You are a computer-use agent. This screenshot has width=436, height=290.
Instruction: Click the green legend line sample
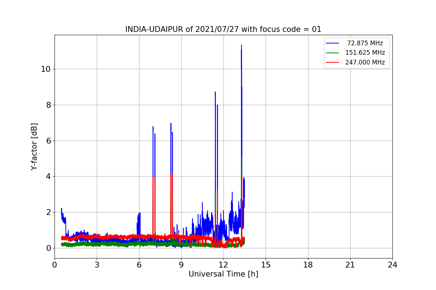pyautogui.click(x=332, y=53)
